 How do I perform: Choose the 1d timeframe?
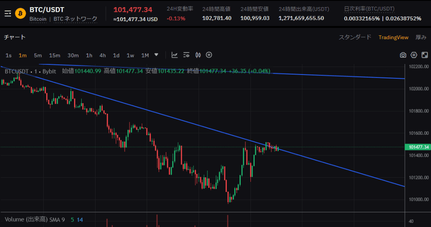(116, 55)
